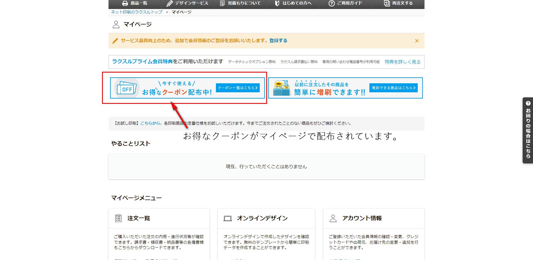Click the printer icon beside 商品一覧

coord(125,3)
